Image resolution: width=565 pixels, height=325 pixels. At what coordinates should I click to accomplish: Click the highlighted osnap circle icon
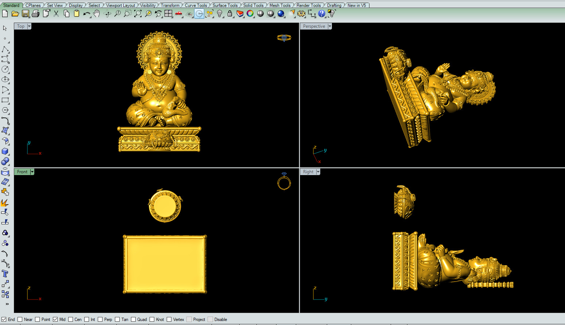click(x=199, y=13)
